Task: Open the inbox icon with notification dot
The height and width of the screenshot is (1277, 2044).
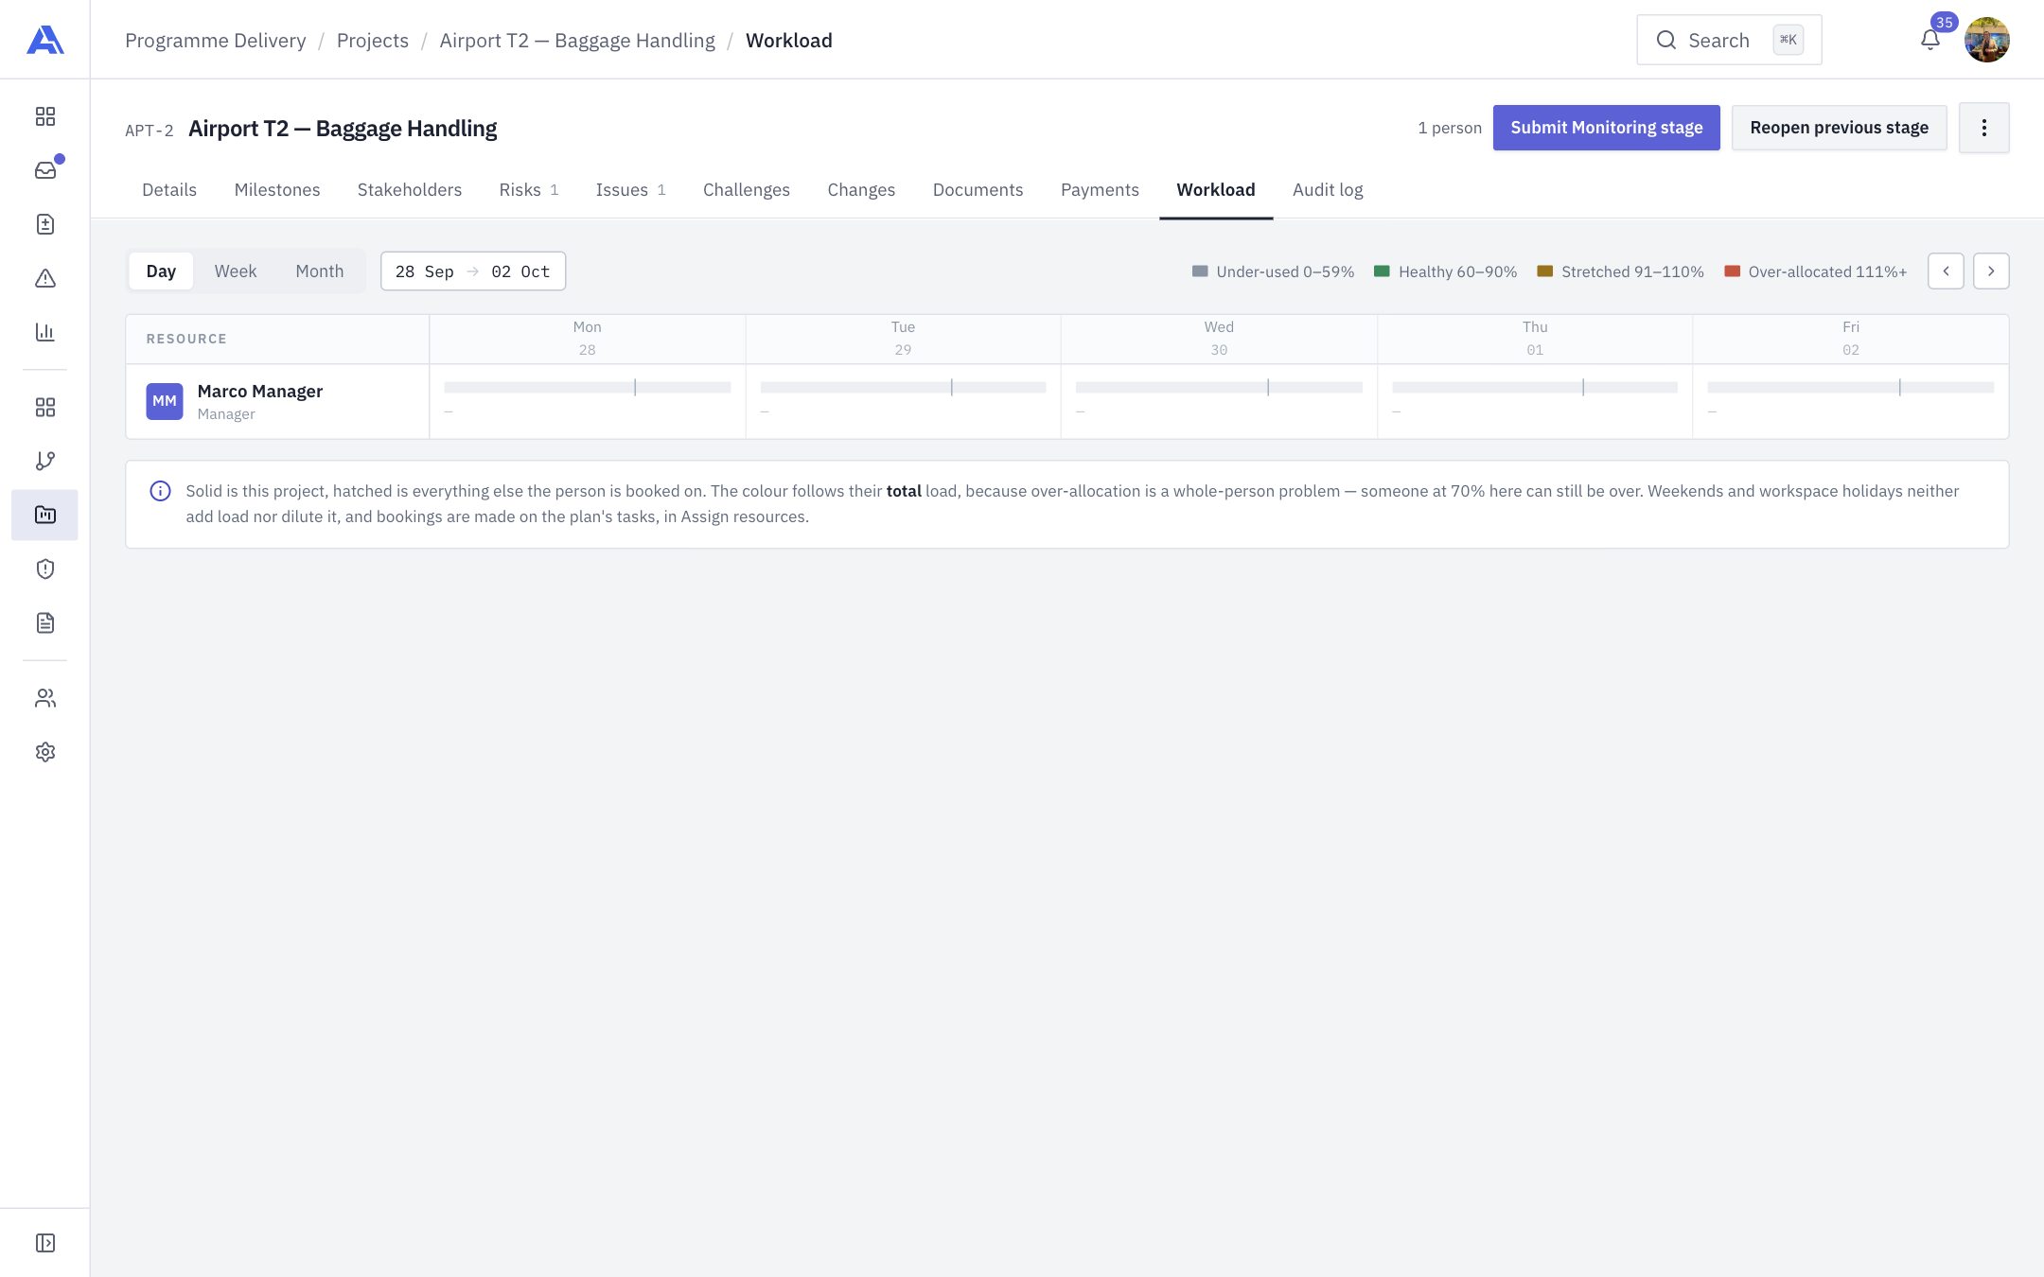Action: tap(44, 170)
